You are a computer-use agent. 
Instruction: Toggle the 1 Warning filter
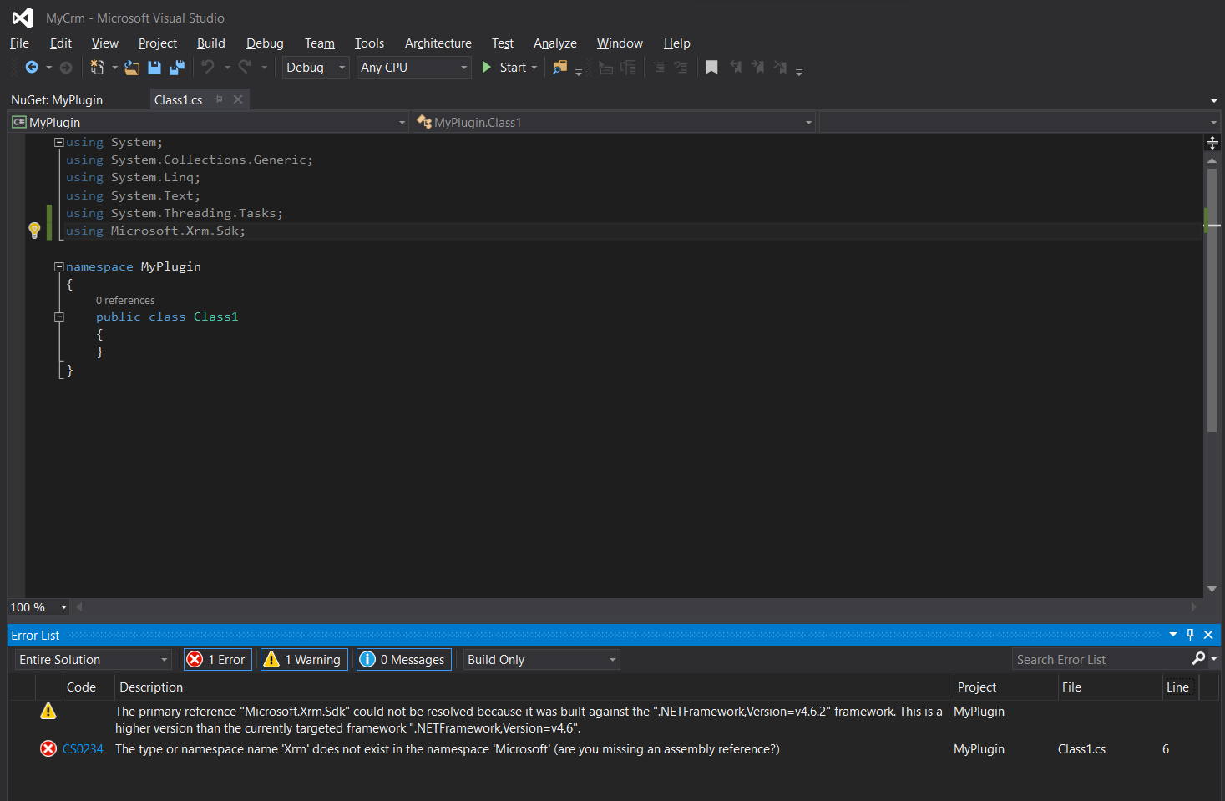click(304, 660)
